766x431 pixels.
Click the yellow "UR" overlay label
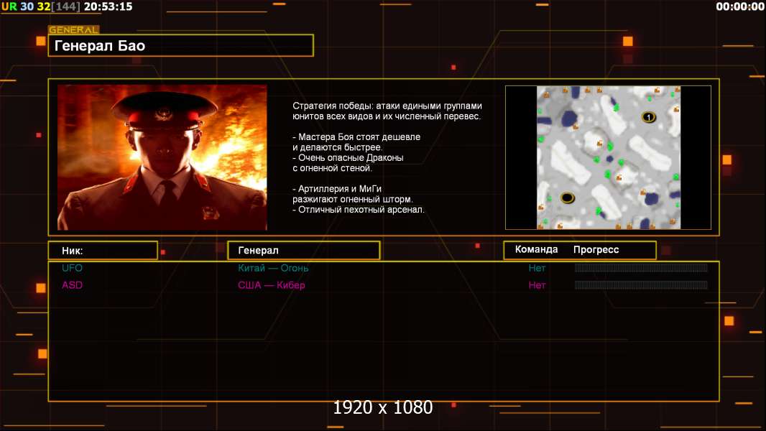point(9,7)
